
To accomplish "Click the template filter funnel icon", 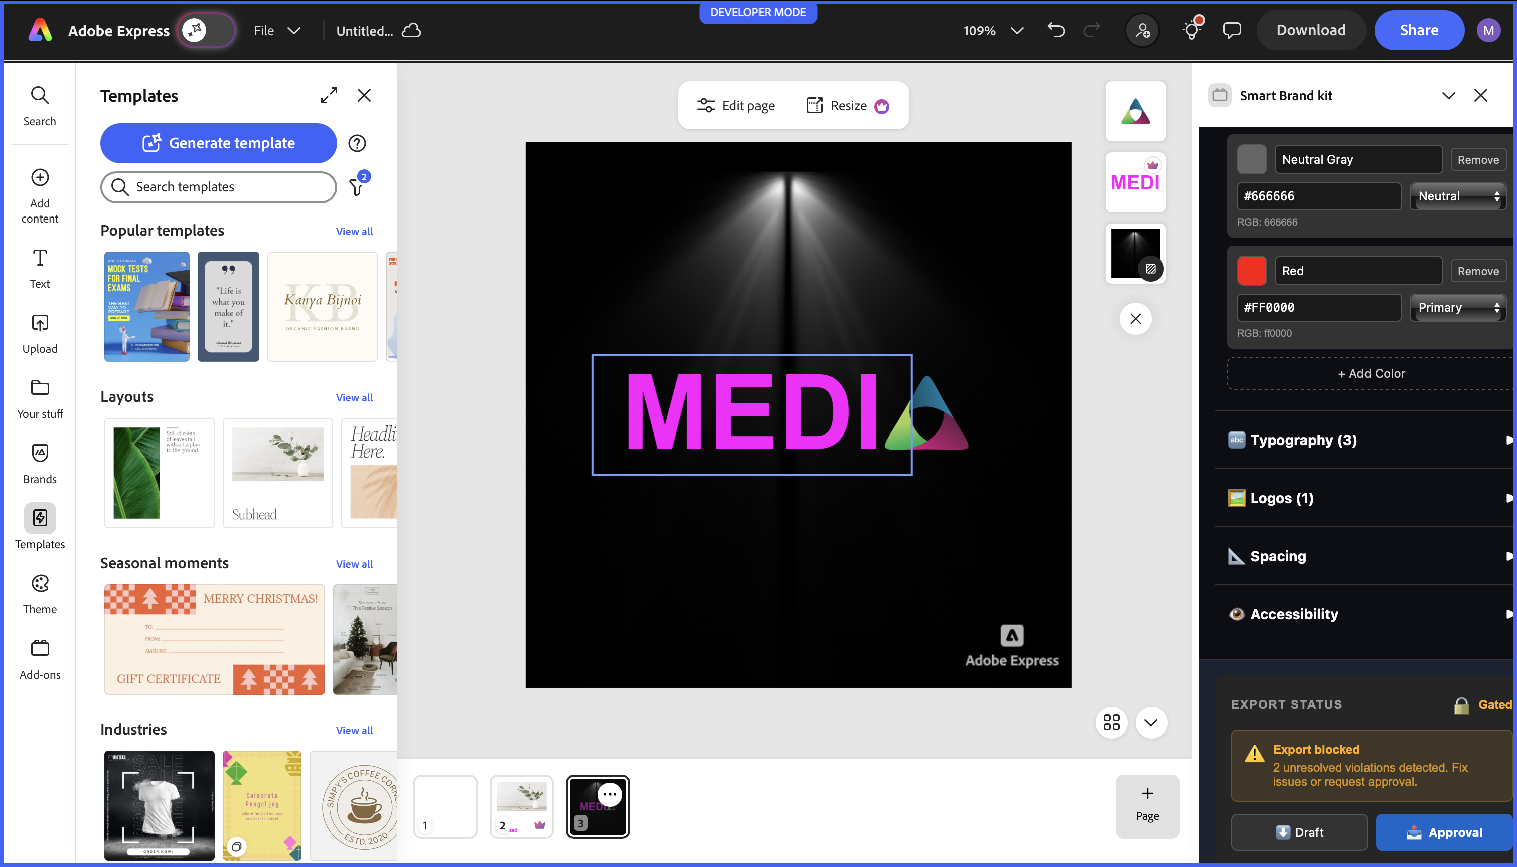I will [357, 187].
